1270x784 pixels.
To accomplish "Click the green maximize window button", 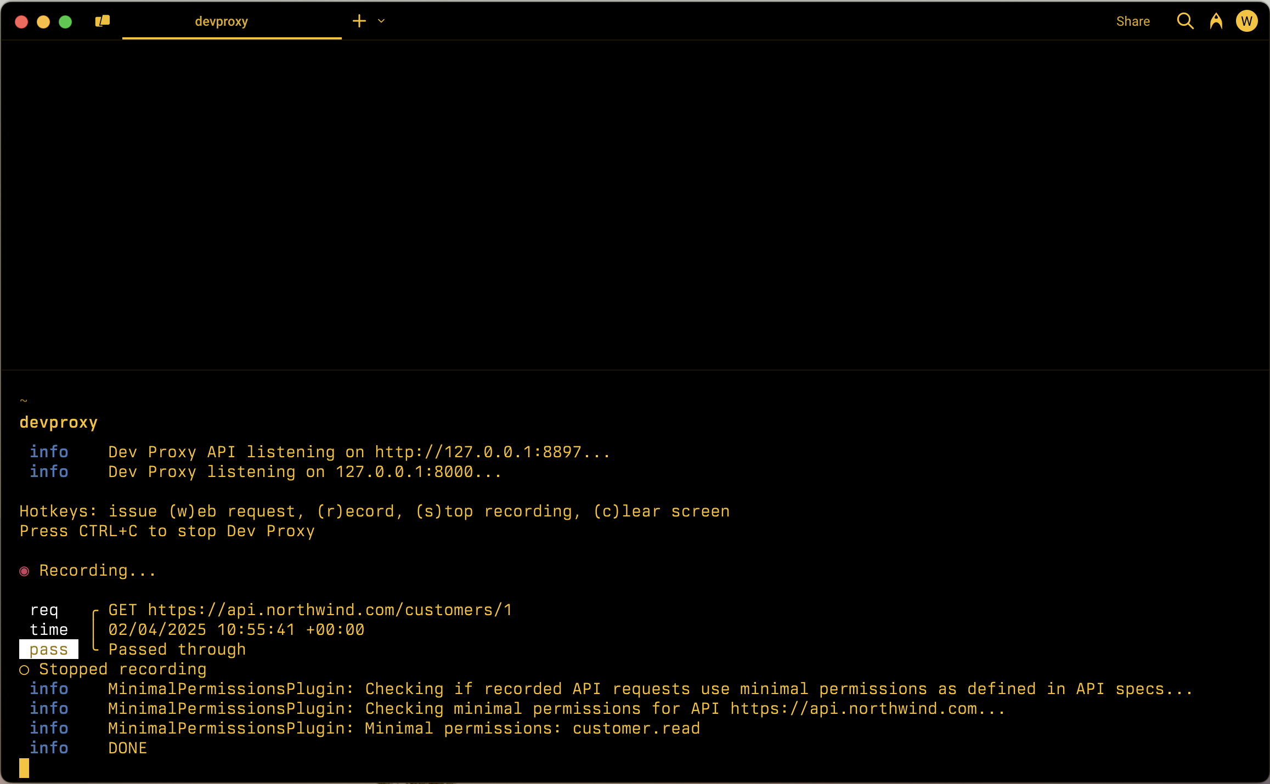I will (65, 21).
